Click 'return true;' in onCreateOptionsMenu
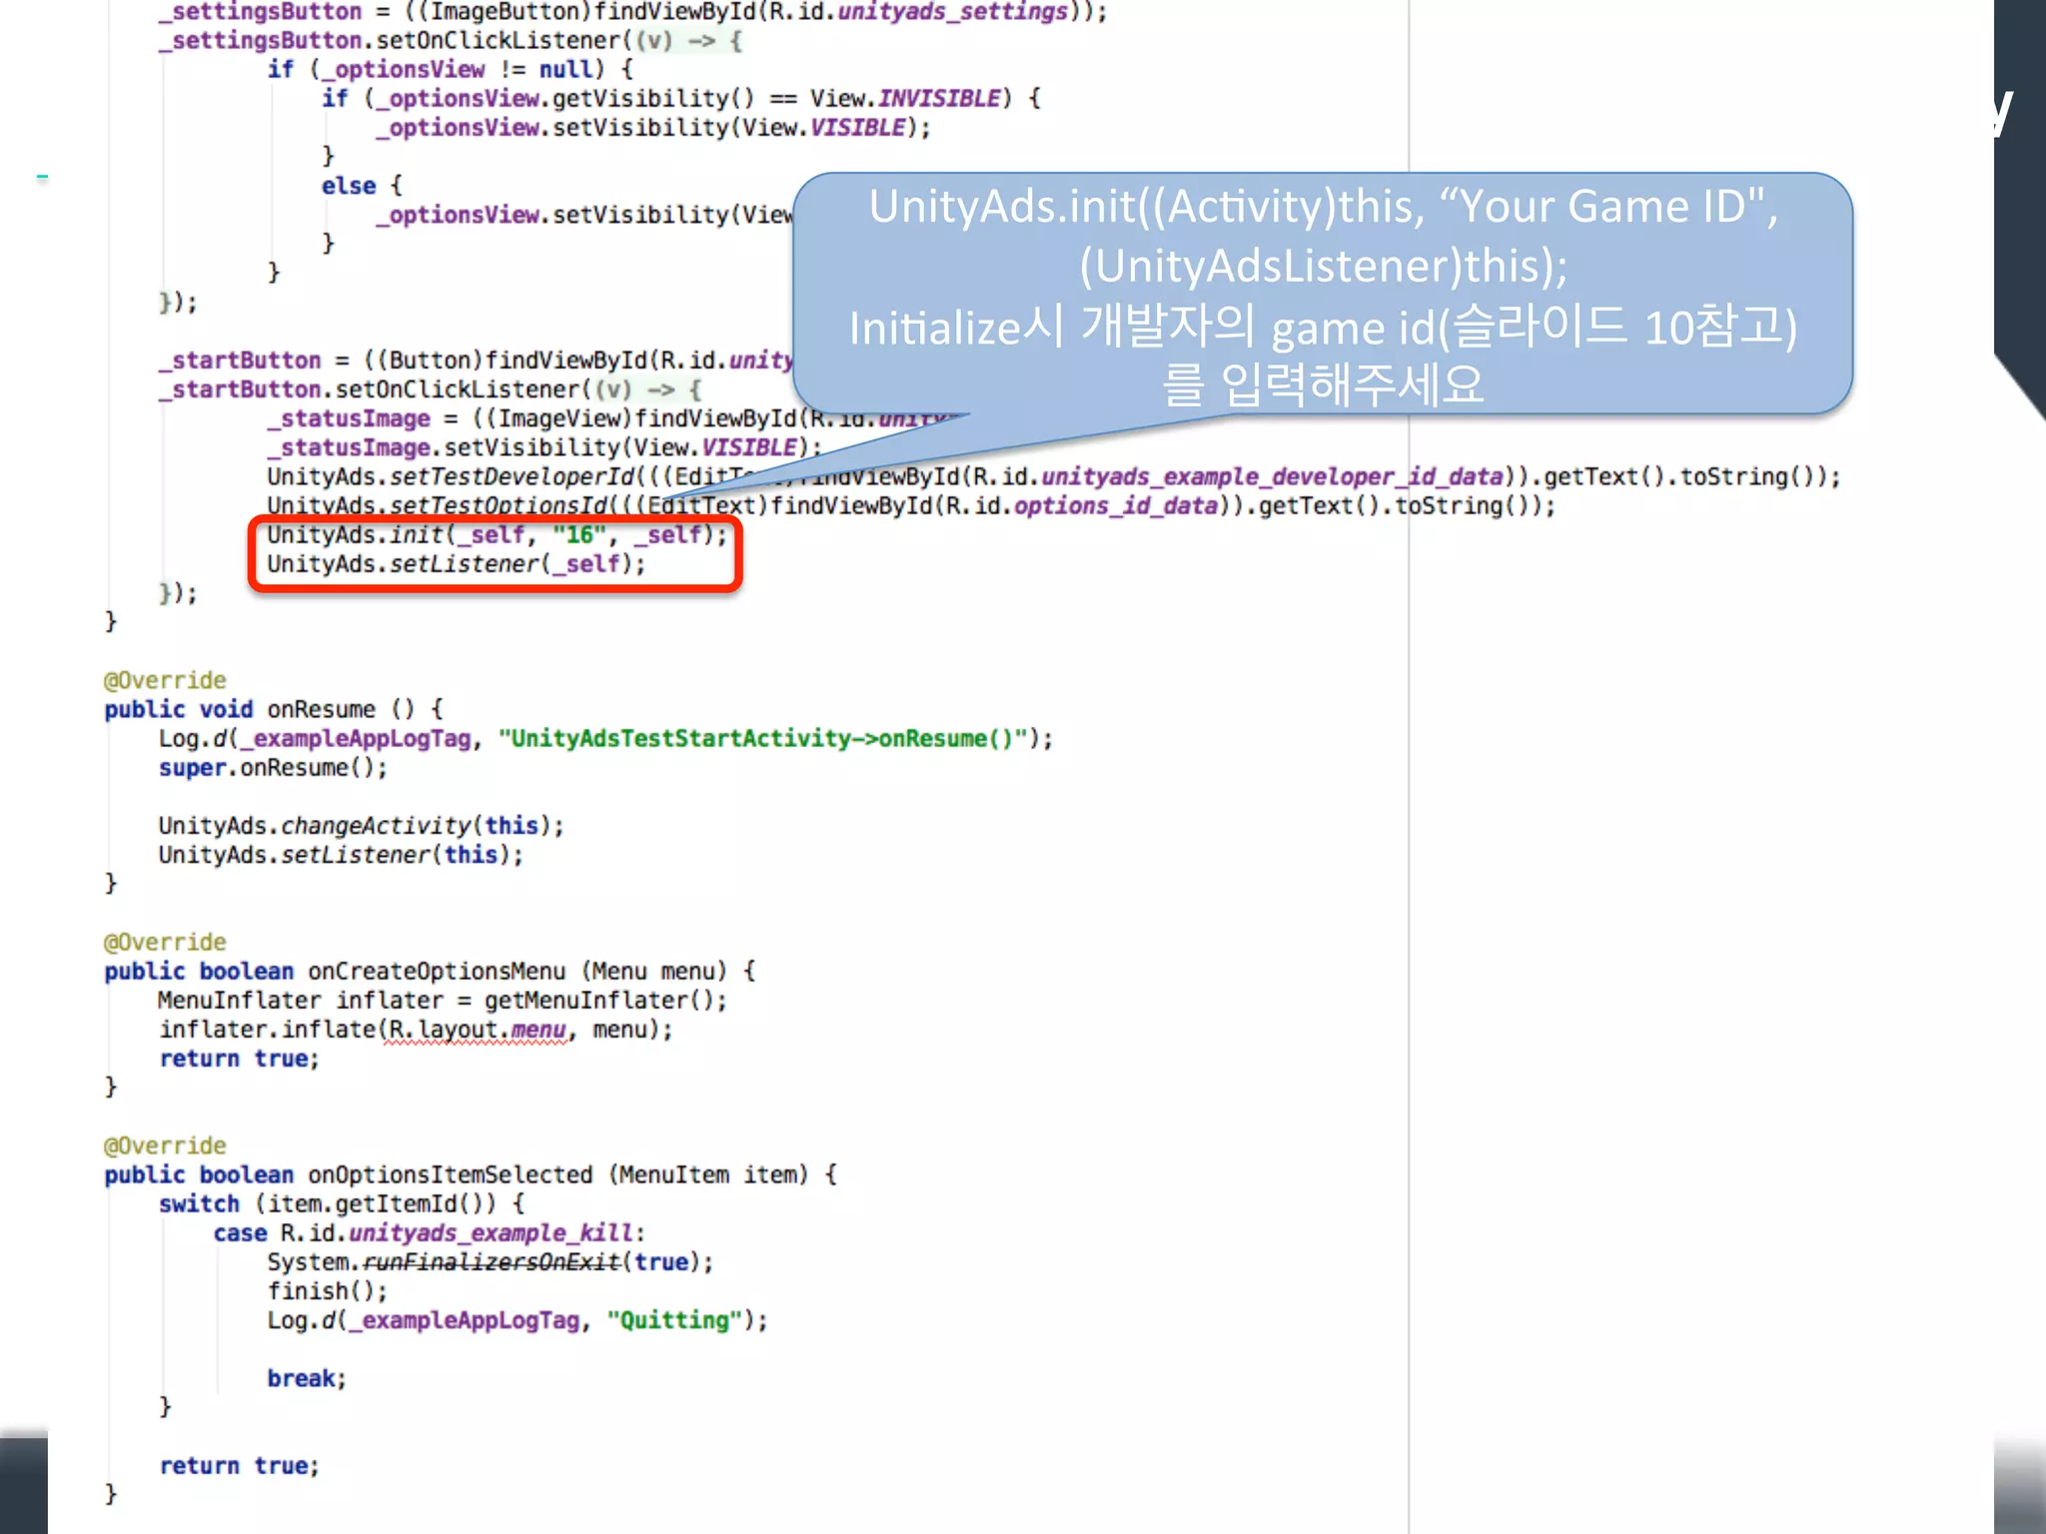 (x=239, y=1059)
